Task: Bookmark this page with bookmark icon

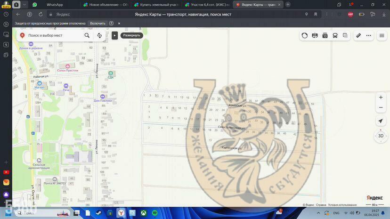Action: point(316,15)
